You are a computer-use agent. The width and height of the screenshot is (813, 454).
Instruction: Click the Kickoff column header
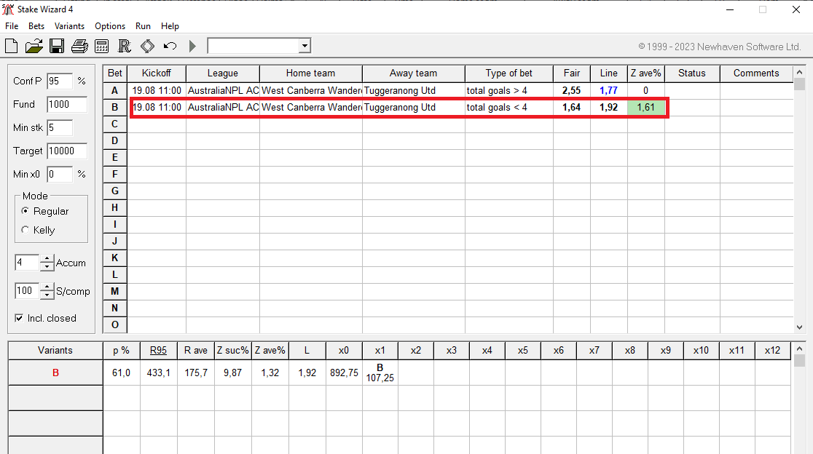[157, 73]
